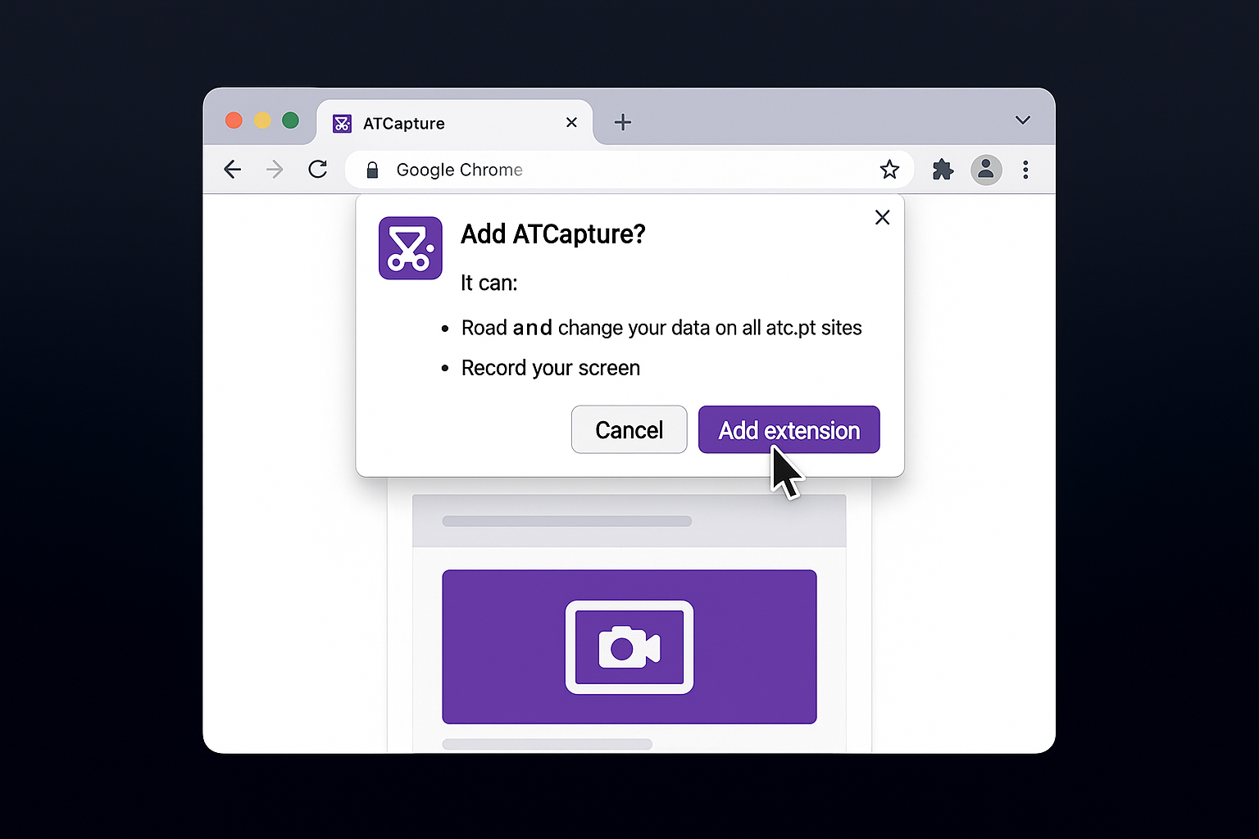Screen dimensions: 1259x839
Task: Confirm with the Add extension button
Action: tap(789, 429)
